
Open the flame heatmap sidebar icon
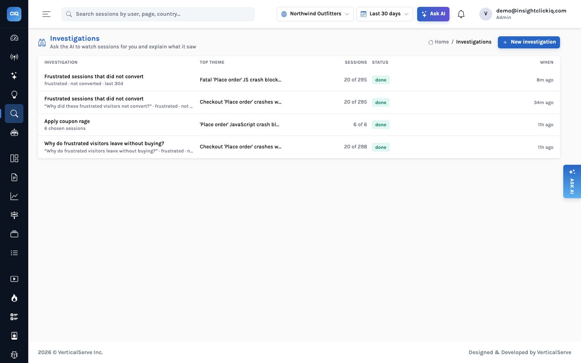tap(14, 298)
